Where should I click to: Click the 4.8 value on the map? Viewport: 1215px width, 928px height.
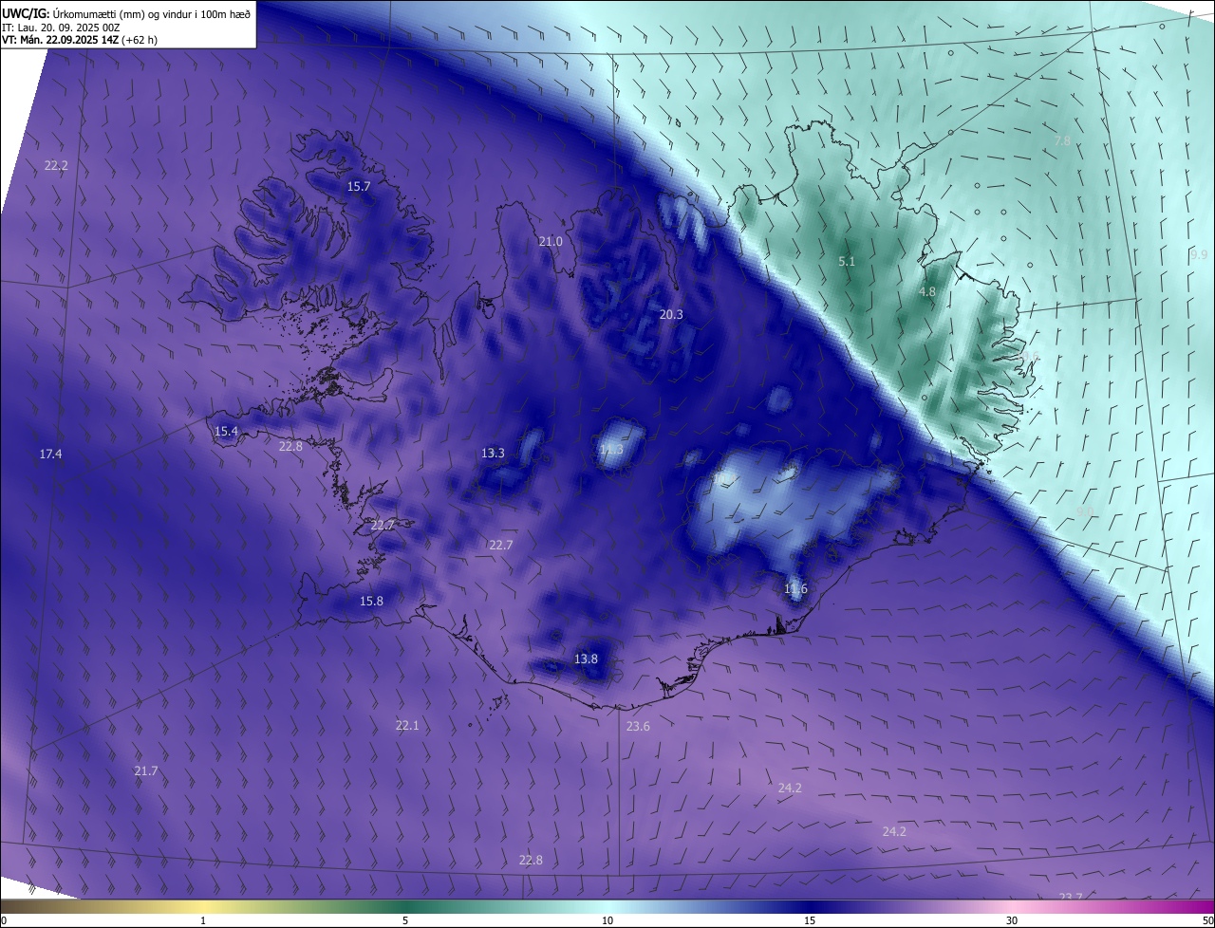(x=927, y=292)
